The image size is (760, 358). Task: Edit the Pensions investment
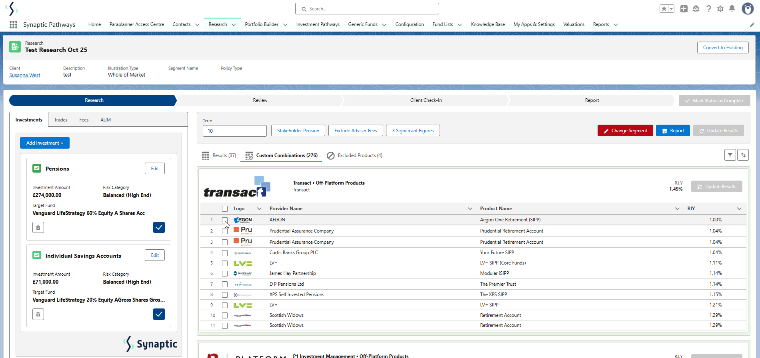[155, 169]
